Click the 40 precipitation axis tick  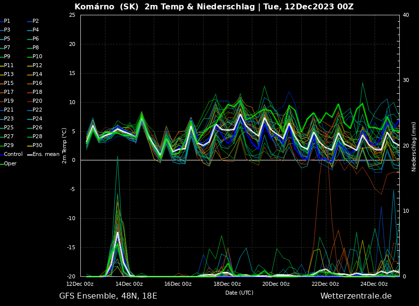[x=406, y=15]
